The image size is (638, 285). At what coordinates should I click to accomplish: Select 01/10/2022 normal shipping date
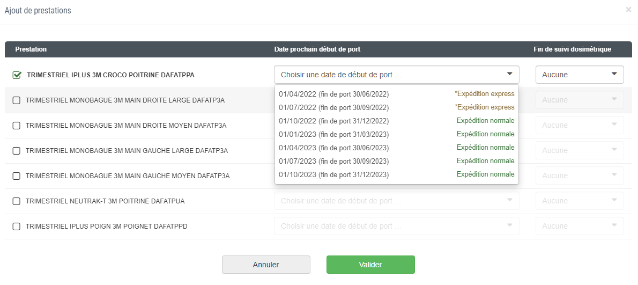coord(397,121)
